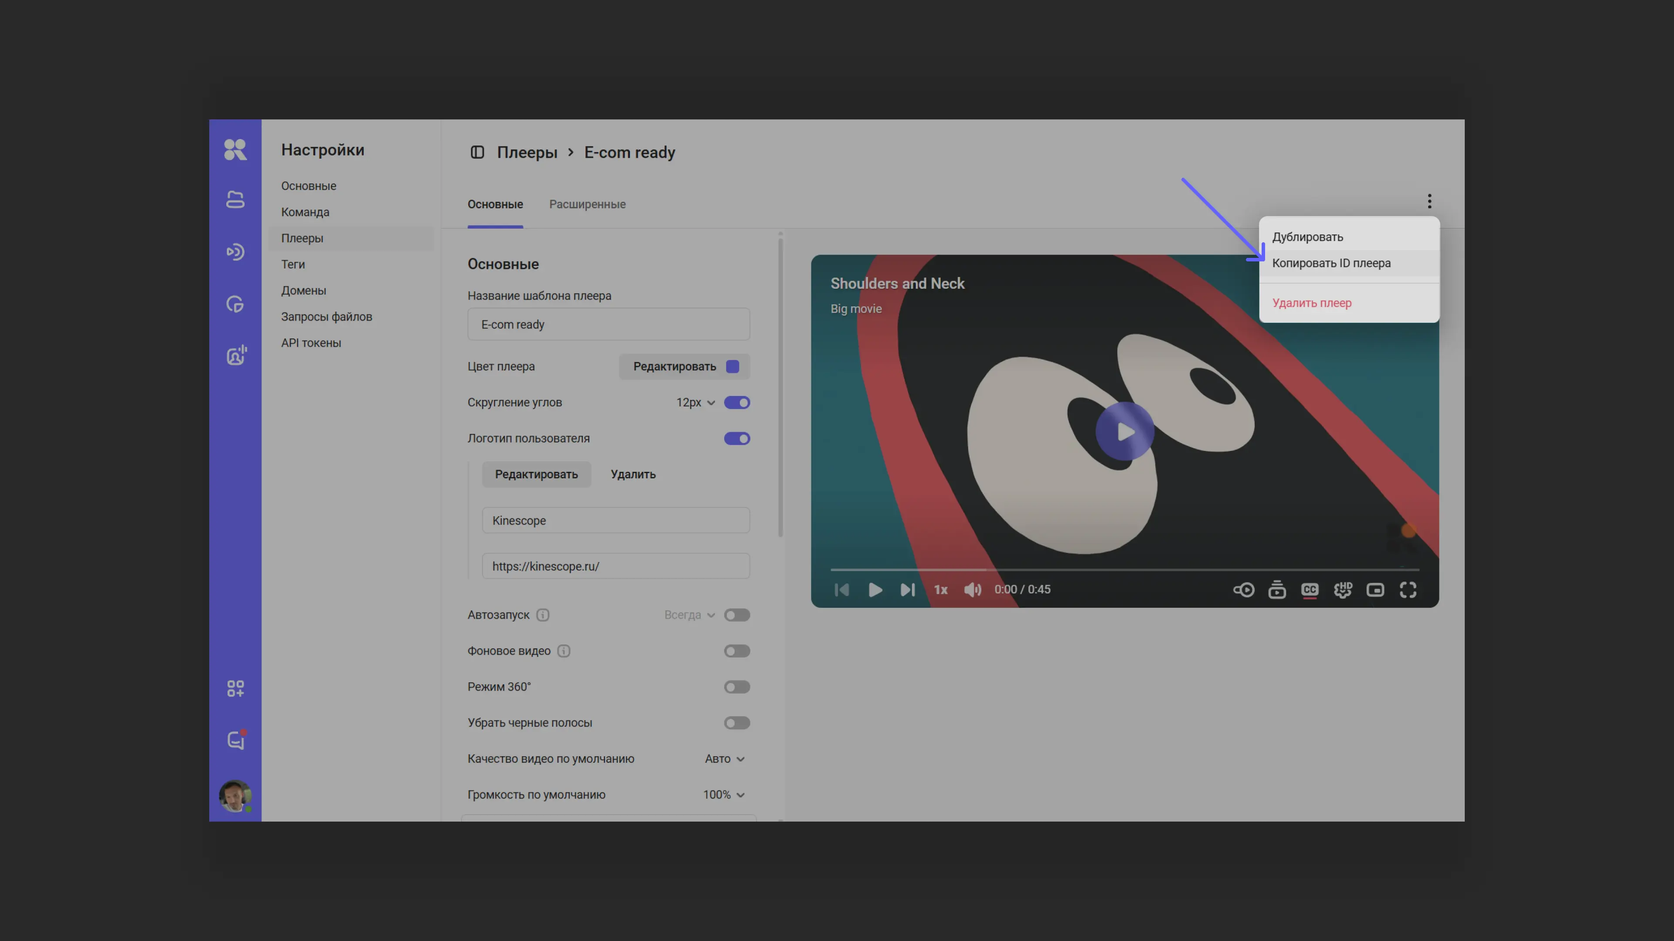The width and height of the screenshot is (1674, 941).
Task: Select Копировать ID плеера menu item
Action: pyautogui.click(x=1331, y=263)
